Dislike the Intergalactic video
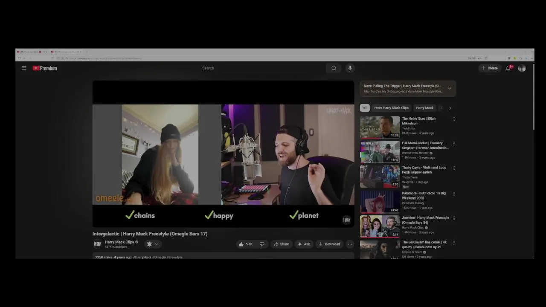 [x=262, y=244]
